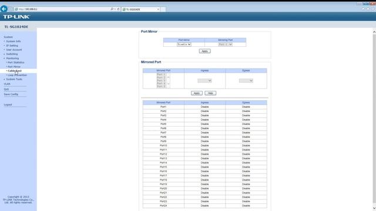Viewport: 376px width, 211px height.
Task: Click the search magnifier in address bar
Action: click(112, 9)
